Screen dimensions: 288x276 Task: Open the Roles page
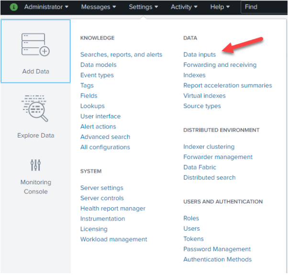click(191, 218)
